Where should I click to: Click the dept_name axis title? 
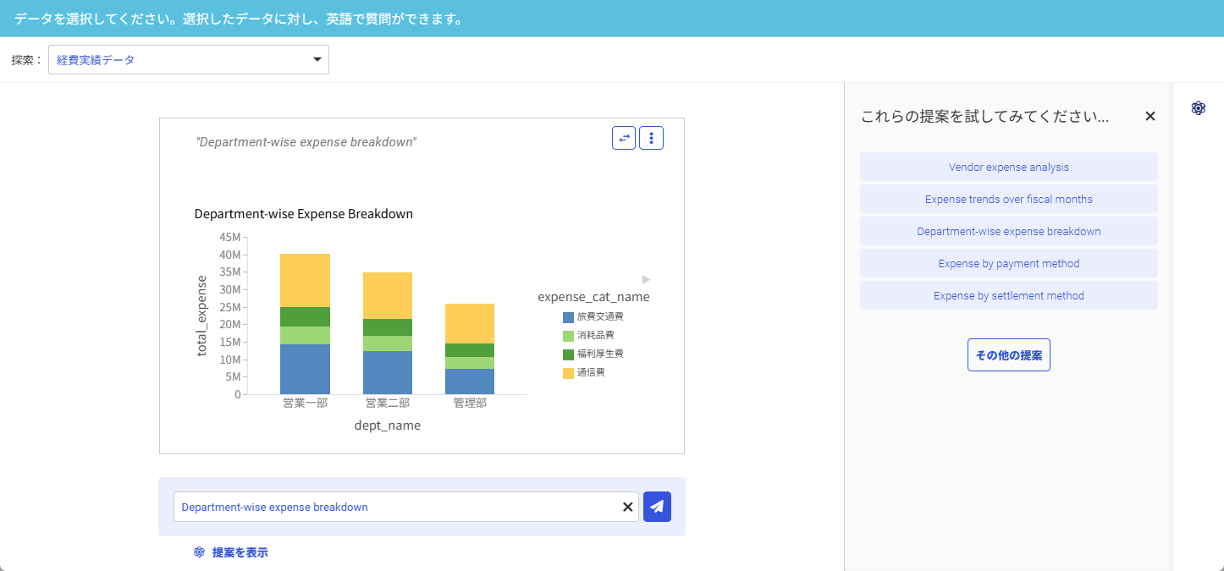[x=387, y=426]
